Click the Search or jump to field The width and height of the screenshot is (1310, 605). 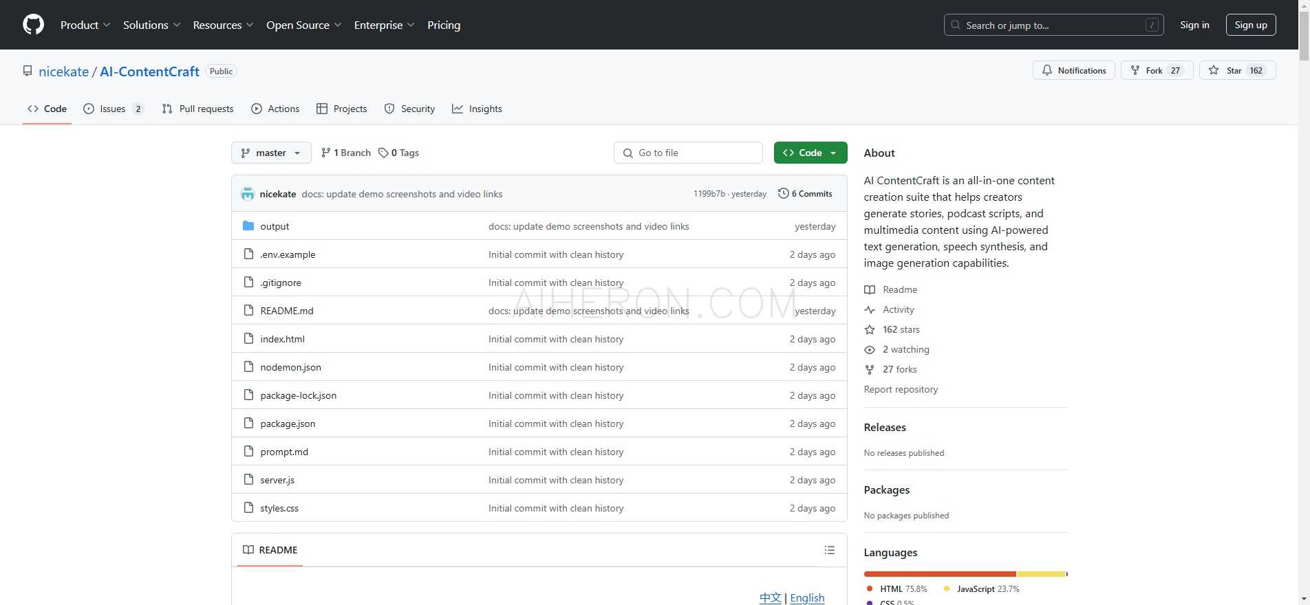coord(1053,25)
